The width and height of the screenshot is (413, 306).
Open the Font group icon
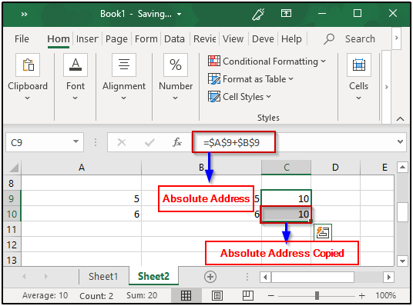76,65
